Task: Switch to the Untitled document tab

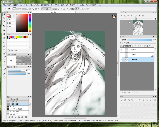Action: [x=54, y=12]
